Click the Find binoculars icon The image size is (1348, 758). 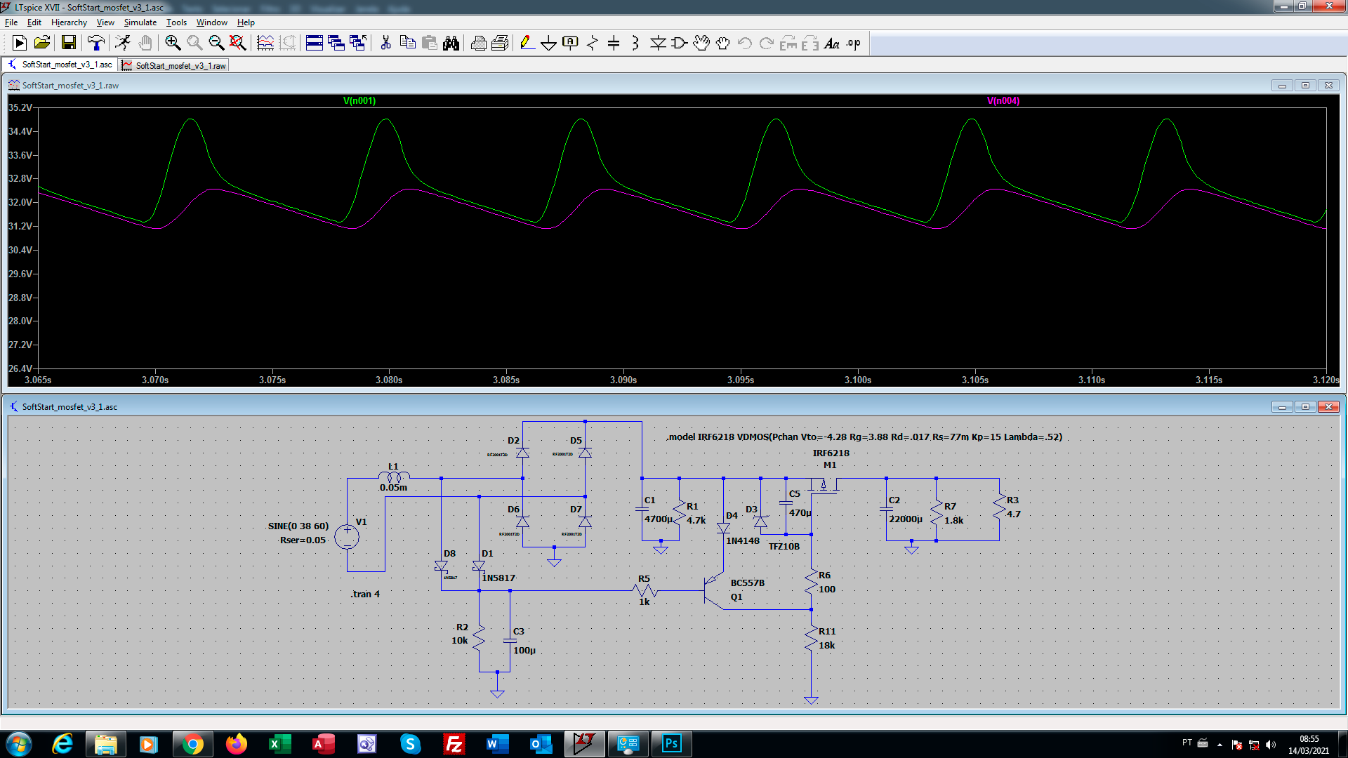pyautogui.click(x=451, y=44)
